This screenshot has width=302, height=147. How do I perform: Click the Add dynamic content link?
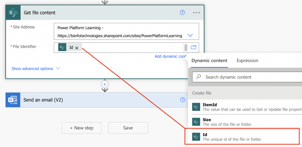coord(171,56)
